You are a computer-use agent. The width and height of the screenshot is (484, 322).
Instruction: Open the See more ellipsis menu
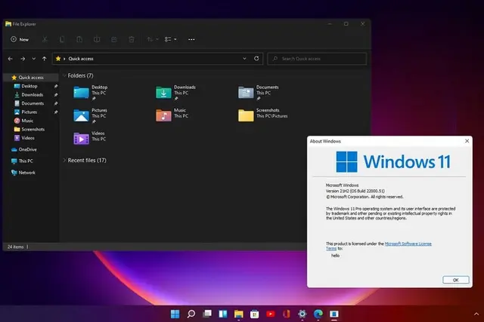tap(191, 39)
